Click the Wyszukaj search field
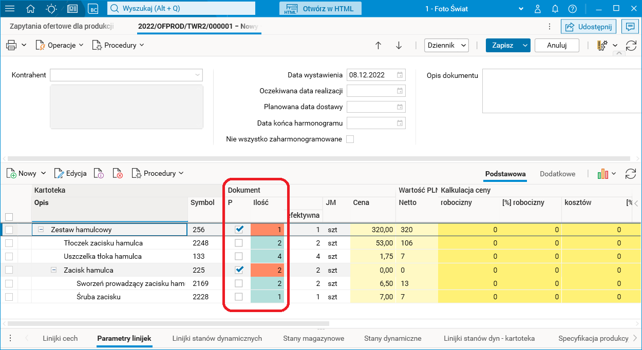The image size is (642, 350). (181, 9)
